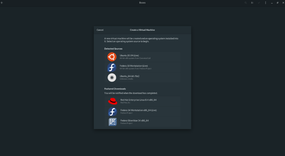The height and width of the screenshot is (156, 285).
Task: Click the Fedora 33 logo icon
Action: pyautogui.click(x=112, y=67)
